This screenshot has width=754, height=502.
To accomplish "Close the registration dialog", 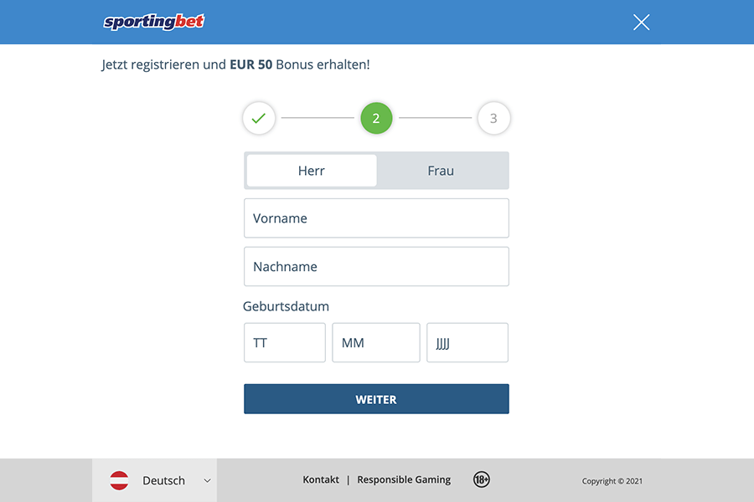I will (x=641, y=23).
